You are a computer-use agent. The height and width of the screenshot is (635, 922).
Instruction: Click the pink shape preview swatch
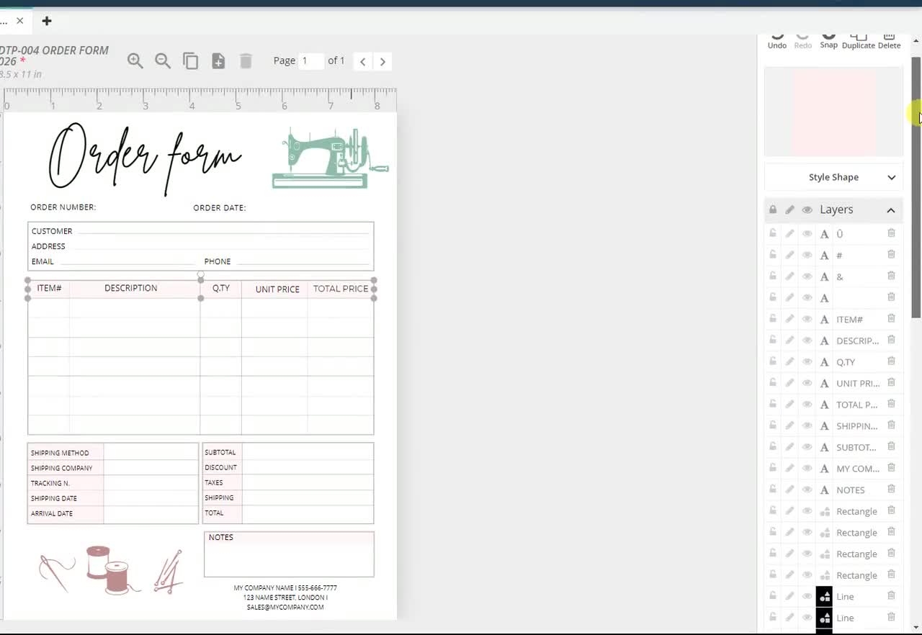click(x=833, y=112)
